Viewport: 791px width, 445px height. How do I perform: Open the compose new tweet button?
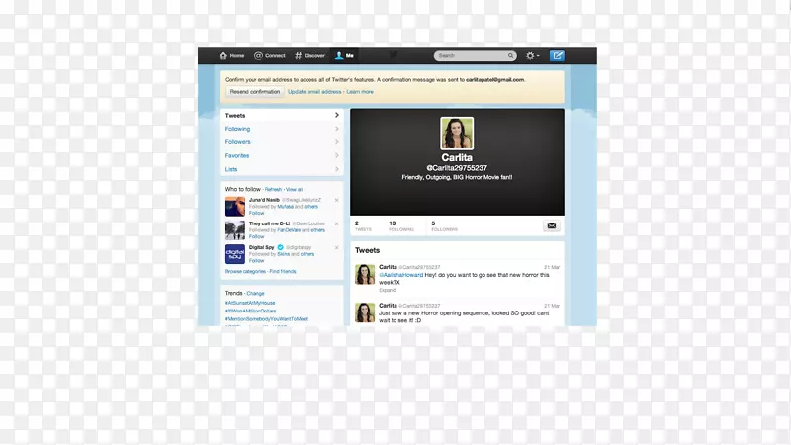[x=557, y=56]
